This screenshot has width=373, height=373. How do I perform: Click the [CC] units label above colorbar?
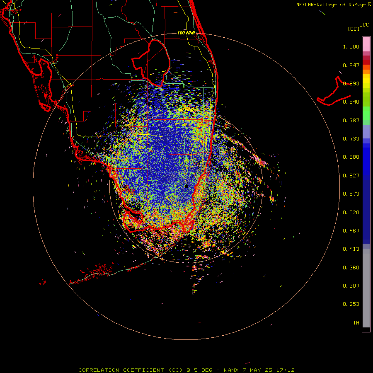pos(354,29)
